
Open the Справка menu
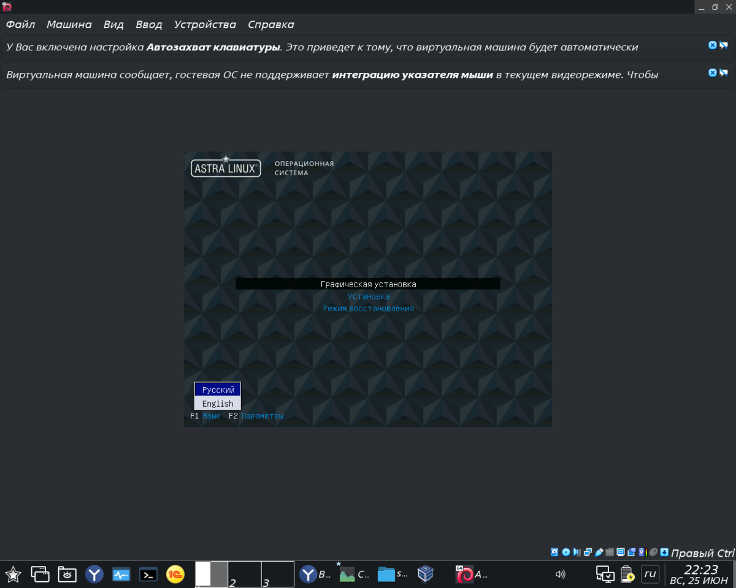point(270,24)
